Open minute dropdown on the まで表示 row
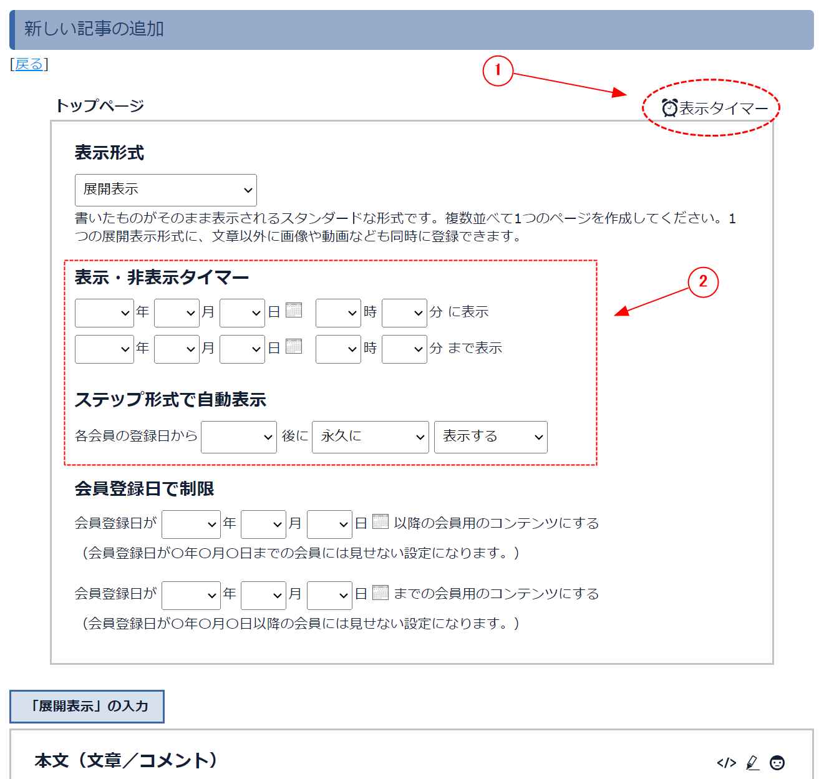The height and width of the screenshot is (779, 824). pos(404,349)
